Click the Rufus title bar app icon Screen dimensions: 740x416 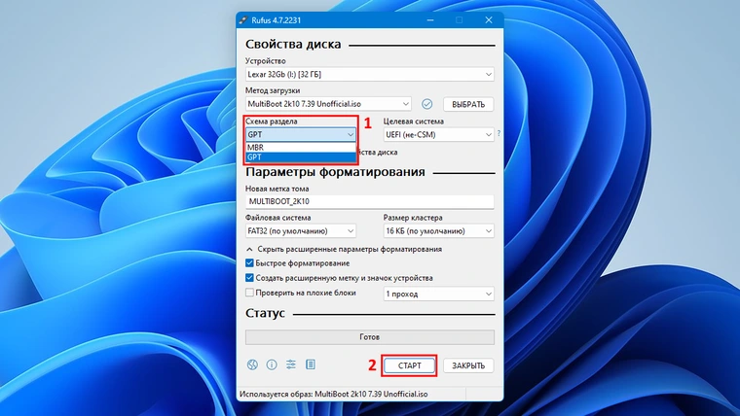[243, 19]
